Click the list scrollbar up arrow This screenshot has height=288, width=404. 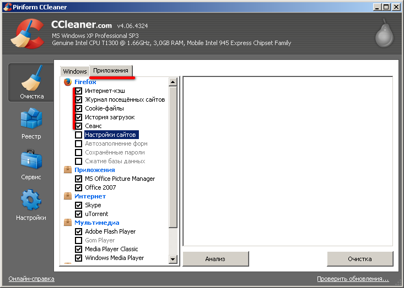click(x=173, y=82)
